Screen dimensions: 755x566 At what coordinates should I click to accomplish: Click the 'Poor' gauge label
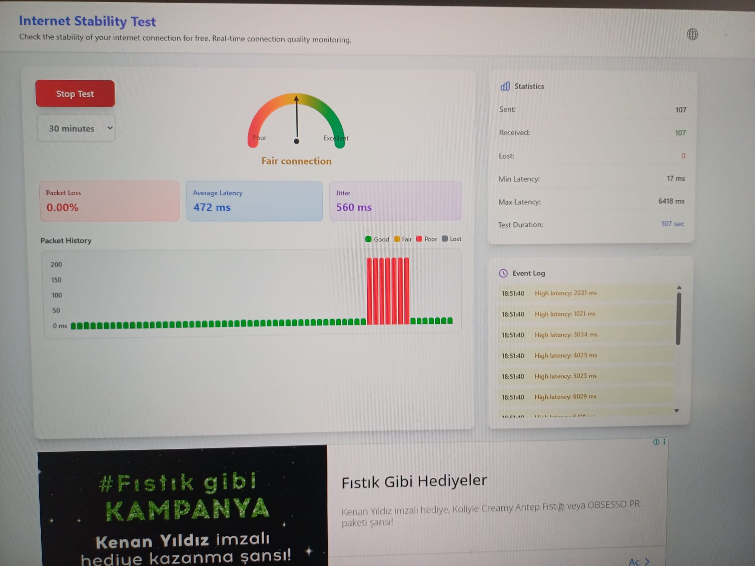coord(260,138)
